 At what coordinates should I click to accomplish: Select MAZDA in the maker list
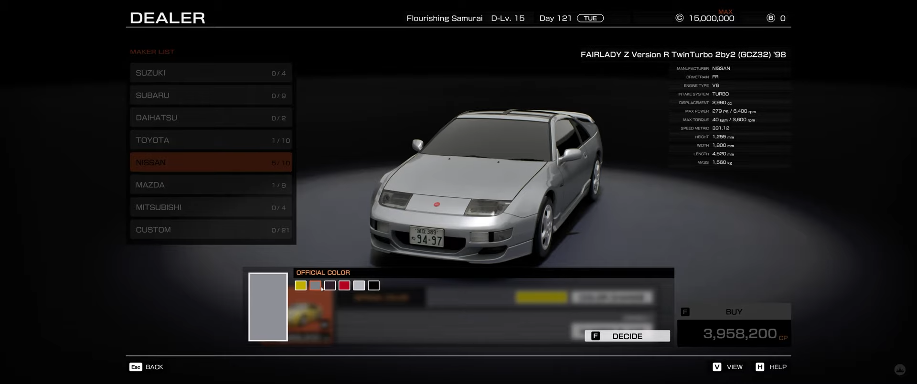click(211, 185)
